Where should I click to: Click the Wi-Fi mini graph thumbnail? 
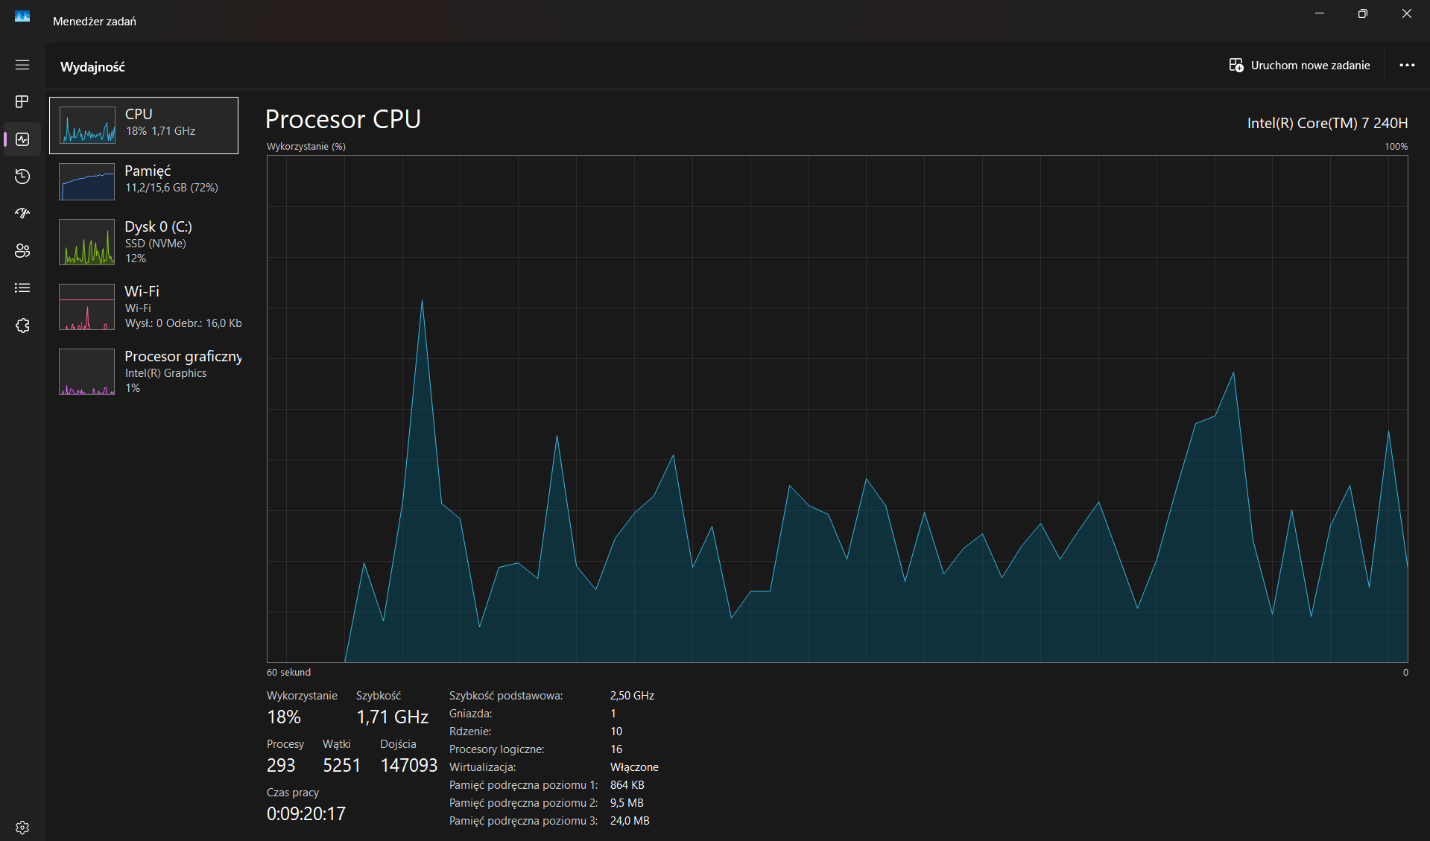coord(87,307)
